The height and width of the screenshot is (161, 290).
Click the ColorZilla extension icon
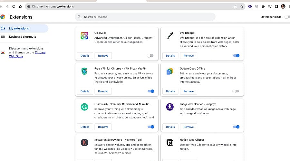click(x=84, y=36)
